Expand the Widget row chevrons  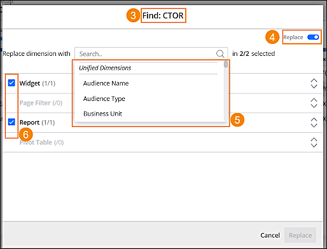tap(314, 83)
